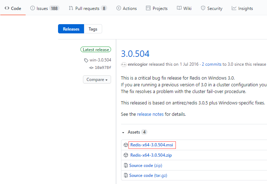Click the Pull requests branch icon
This screenshot has width=267, height=184.
(x=71, y=8)
